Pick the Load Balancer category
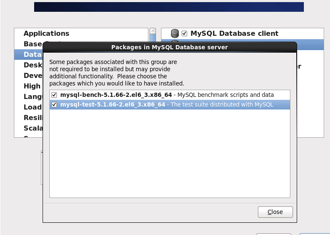This screenshot has height=235, width=330. point(32,107)
